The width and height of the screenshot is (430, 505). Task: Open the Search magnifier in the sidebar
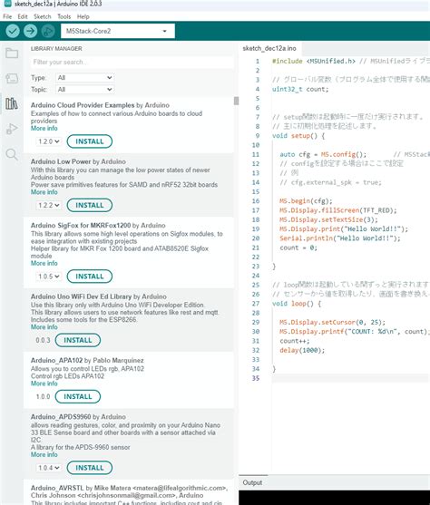point(12,154)
